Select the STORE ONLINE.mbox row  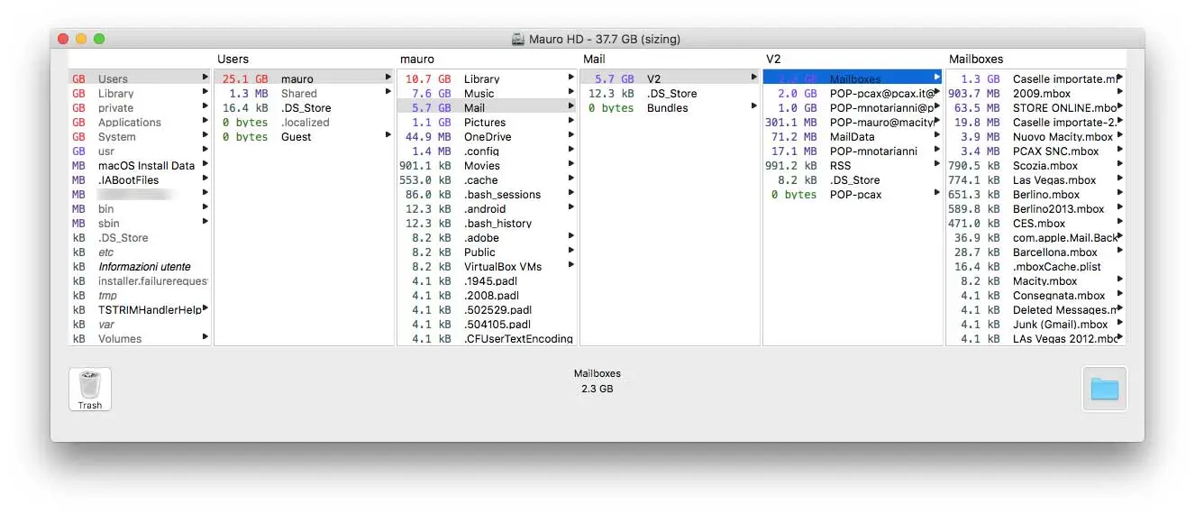(x=1035, y=108)
